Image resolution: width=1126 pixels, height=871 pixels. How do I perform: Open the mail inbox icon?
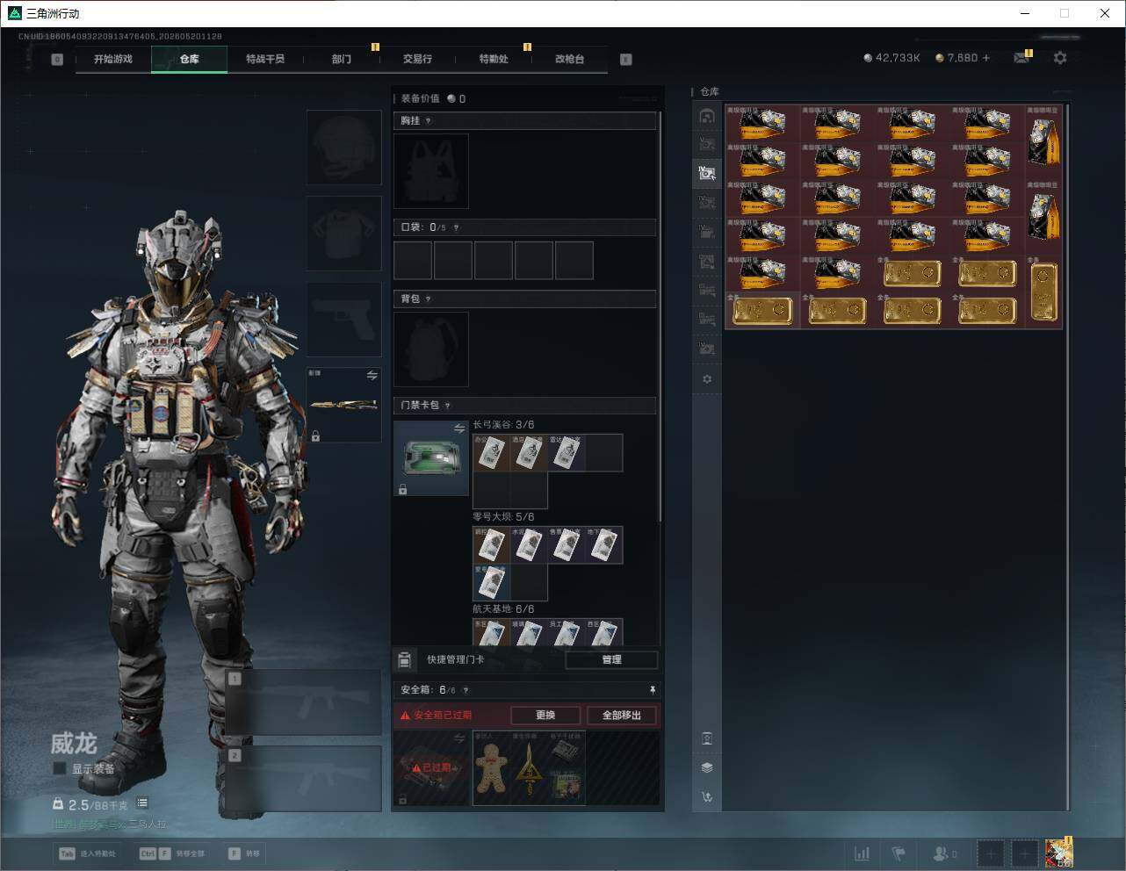1021,58
